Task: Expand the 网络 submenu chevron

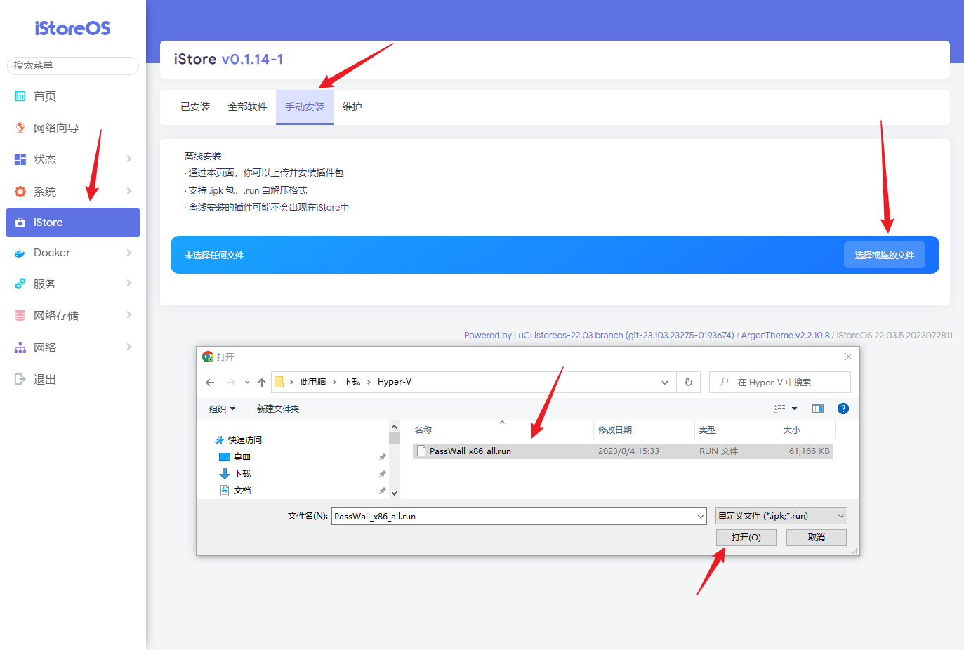Action: coord(129,347)
